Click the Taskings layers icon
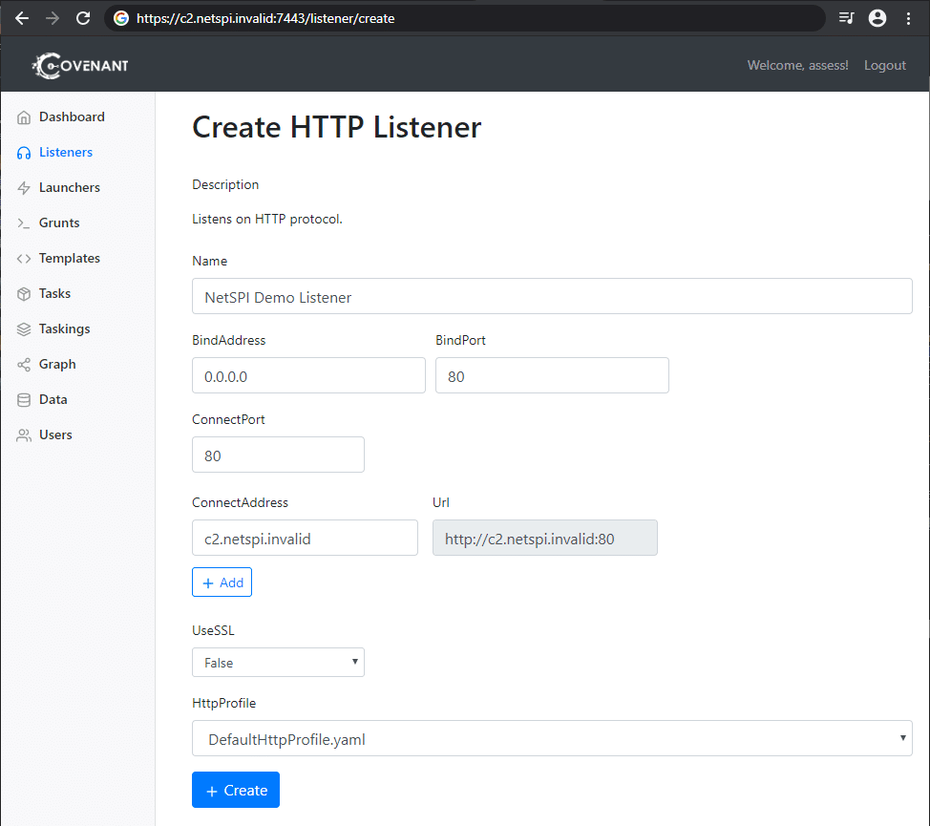The height and width of the screenshot is (826, 930). [24, 329]
